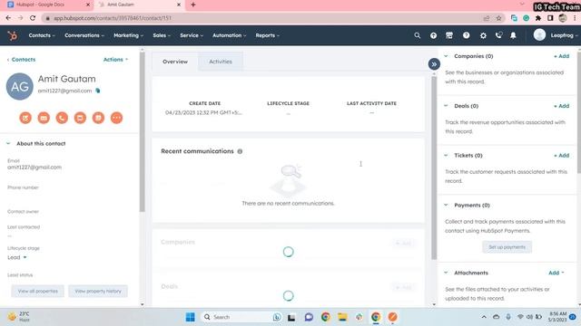581x326 pixels.
Task: Add a company via Companies + Add
Action: (x=561, y=56)
